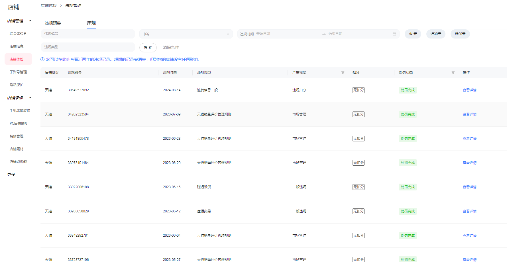Viewport: 507px width, 266px height.
Task: Click 清除条件 to reset filters
Action: point(171,47)
